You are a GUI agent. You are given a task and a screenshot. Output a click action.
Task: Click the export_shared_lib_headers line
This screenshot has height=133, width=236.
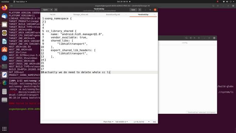click(73, 50)
